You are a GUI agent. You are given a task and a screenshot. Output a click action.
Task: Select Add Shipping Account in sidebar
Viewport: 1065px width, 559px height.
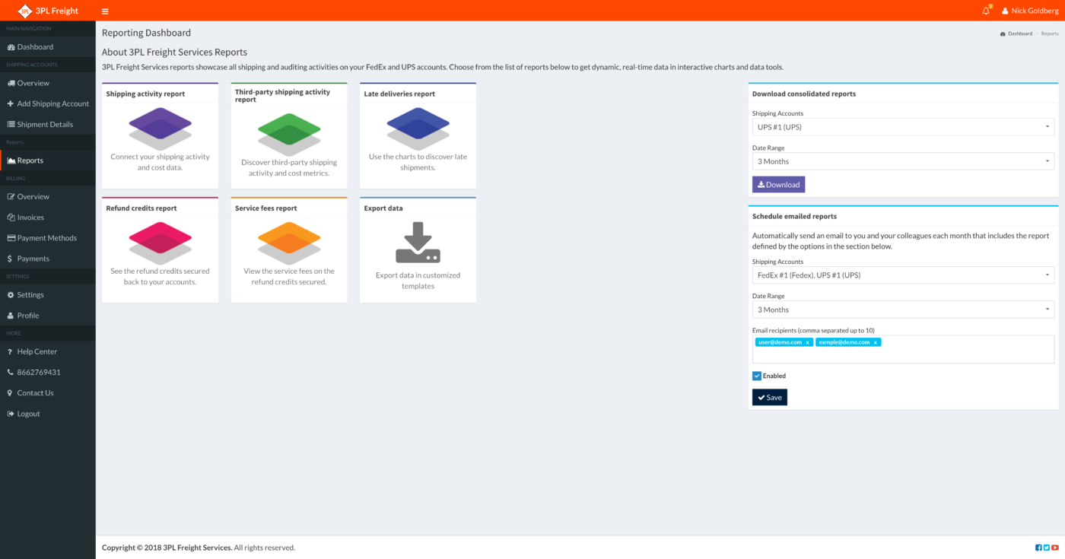tap(48, 103)
